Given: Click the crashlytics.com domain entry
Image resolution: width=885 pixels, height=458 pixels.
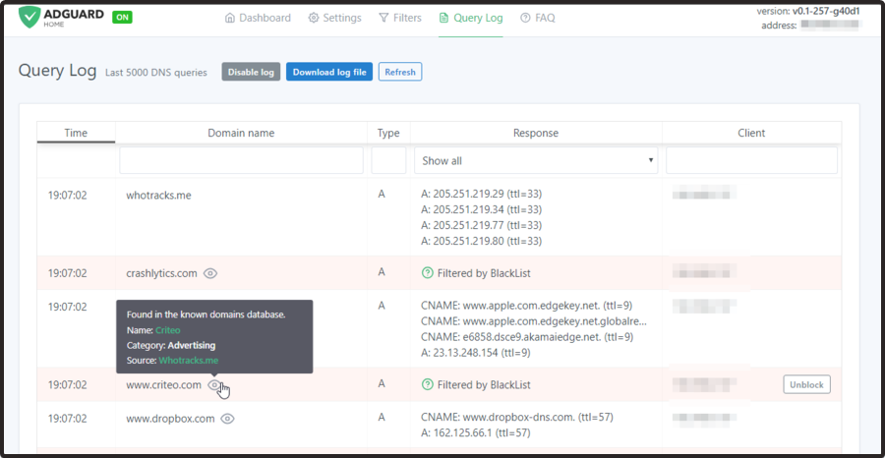Looking at the screenshot, I should point(161,273).
